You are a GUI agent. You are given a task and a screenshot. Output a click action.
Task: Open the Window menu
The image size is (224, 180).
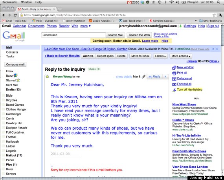(x=26, y=2)
